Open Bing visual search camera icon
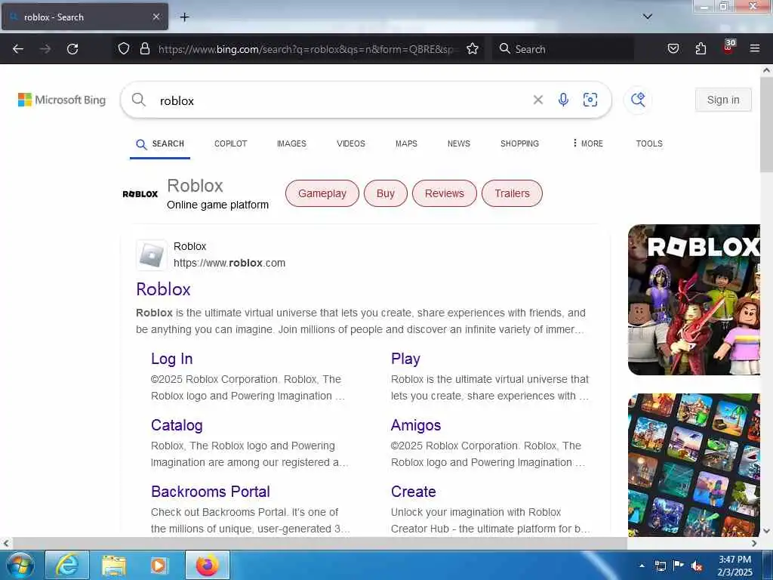This screenshot has width=773, height=580. coord(590,100)
